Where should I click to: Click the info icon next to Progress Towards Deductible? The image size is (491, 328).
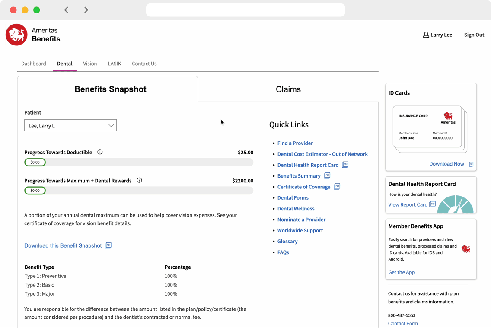pyautogui.click(x=100, y=152)
